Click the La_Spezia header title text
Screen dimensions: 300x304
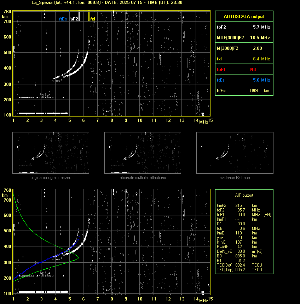107,2
